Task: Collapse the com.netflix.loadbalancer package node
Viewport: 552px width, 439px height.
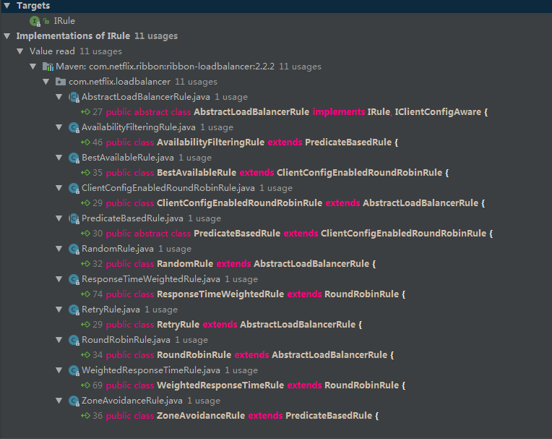Action: (x=46, y=82)
